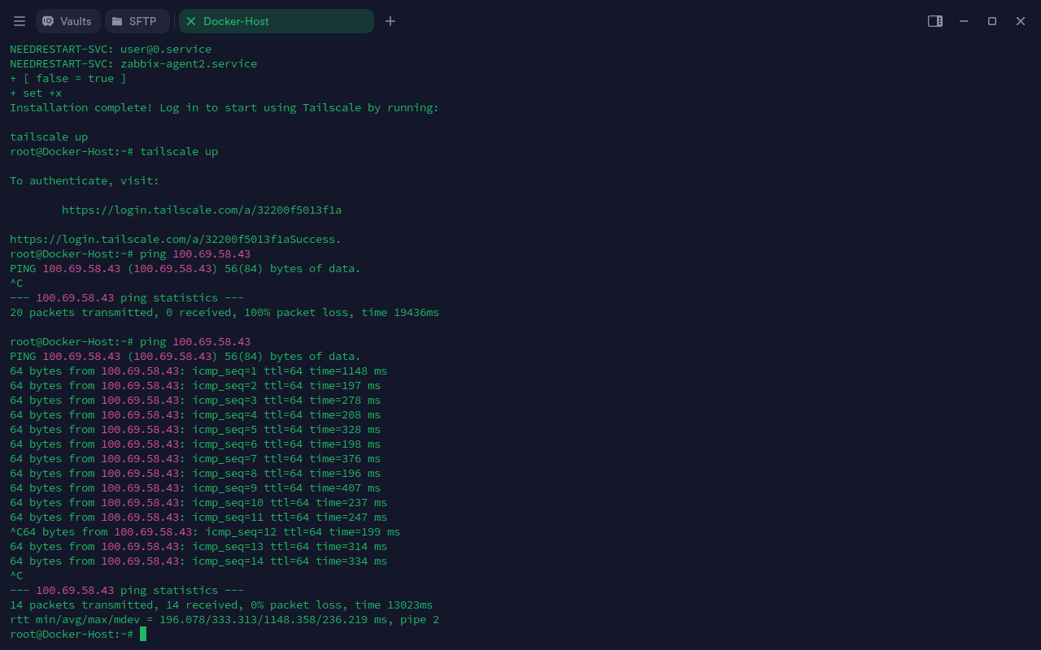Open a new tab with the plus icon
Viewport: 1041px width, 650px height.
click(x=390, y=21)
